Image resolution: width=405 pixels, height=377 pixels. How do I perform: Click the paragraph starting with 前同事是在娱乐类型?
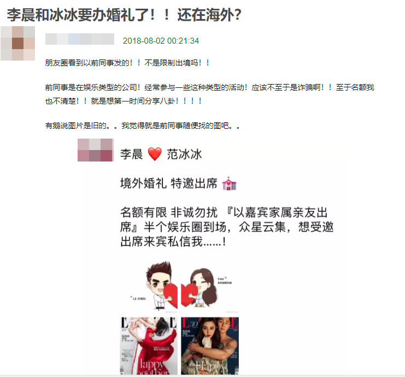coord(209,94)
